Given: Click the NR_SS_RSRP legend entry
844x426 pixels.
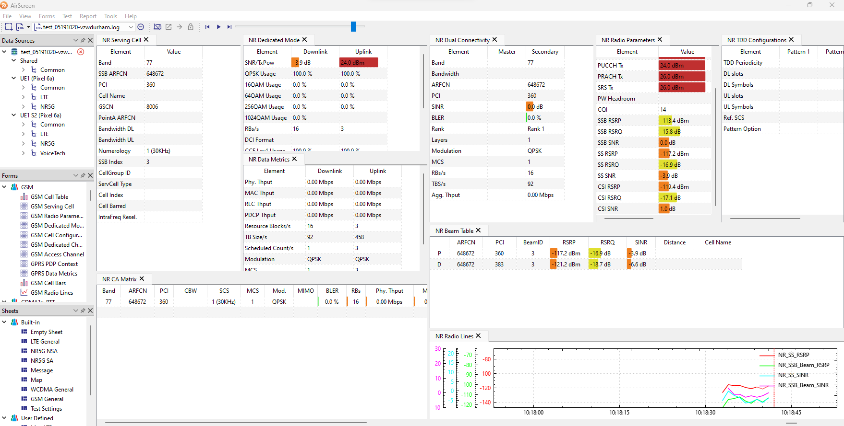Looking at the screenshot, I should pyautogui.click(x=793, y=355).
